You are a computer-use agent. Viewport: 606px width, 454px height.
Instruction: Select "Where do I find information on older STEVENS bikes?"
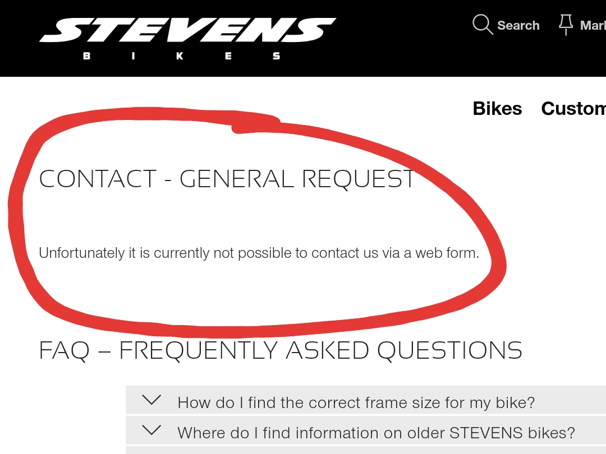tap(376, 433)
